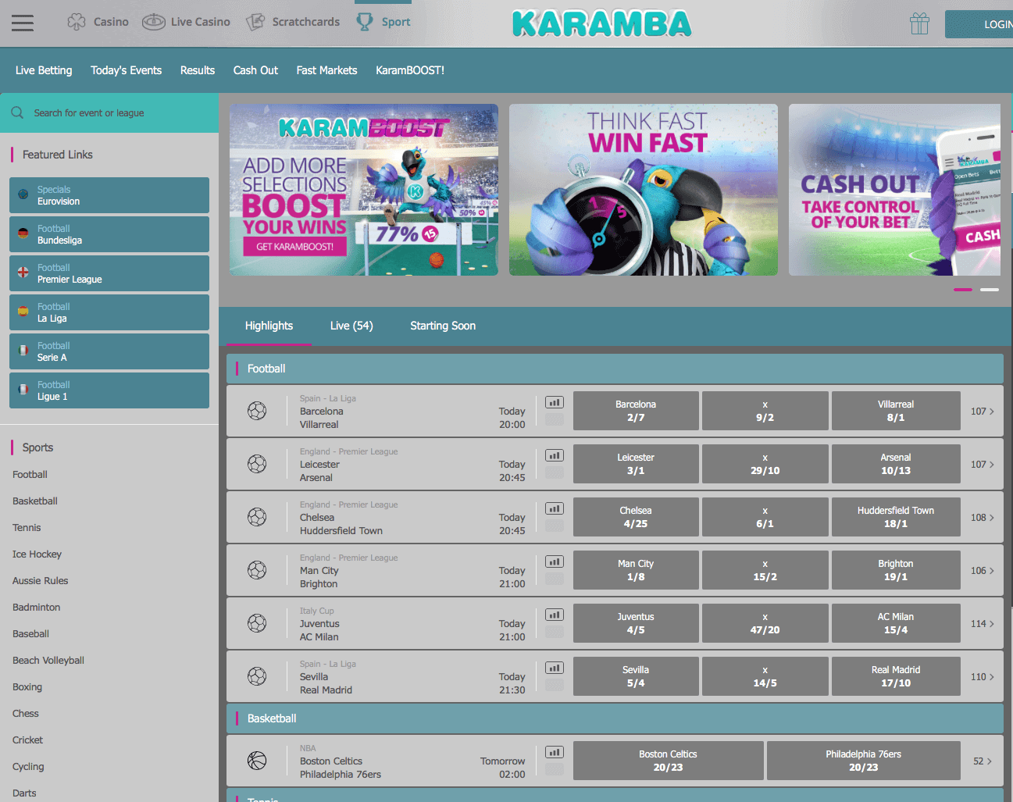The width and height of the screenshot is (1013, 802).
Task: Select first carousel slide indicator
Action: (963, 290)
